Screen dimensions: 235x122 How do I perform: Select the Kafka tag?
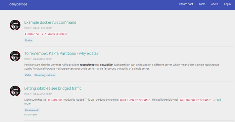pos(28,75)
